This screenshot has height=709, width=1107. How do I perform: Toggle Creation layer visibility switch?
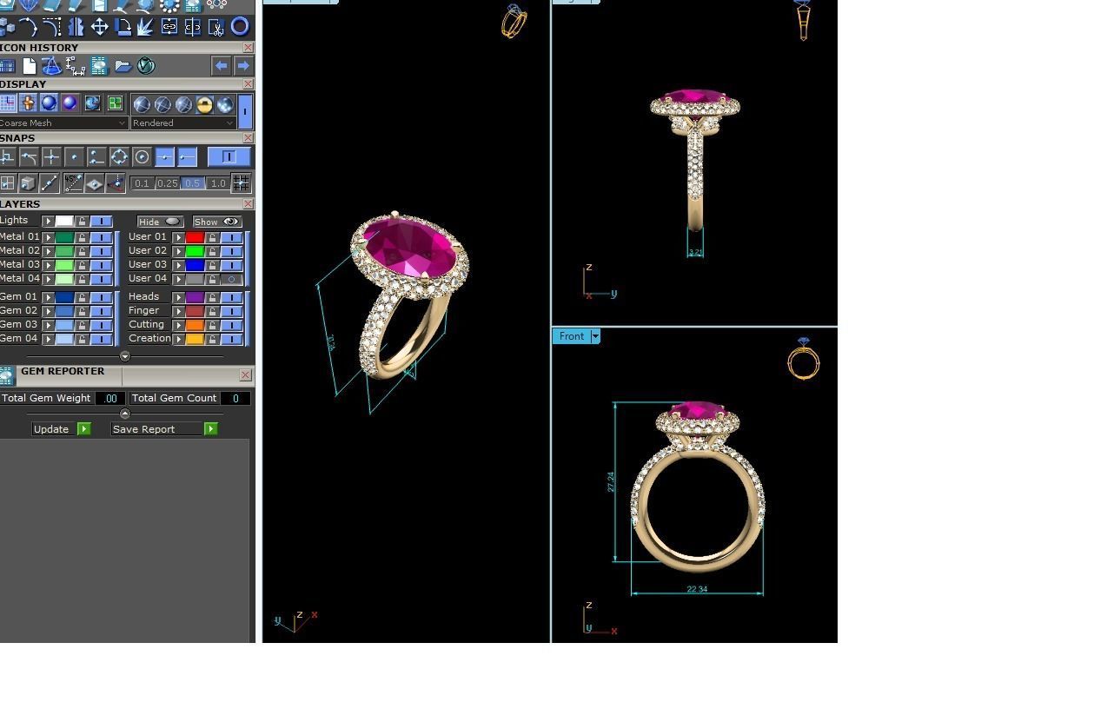tap(231, 339)
